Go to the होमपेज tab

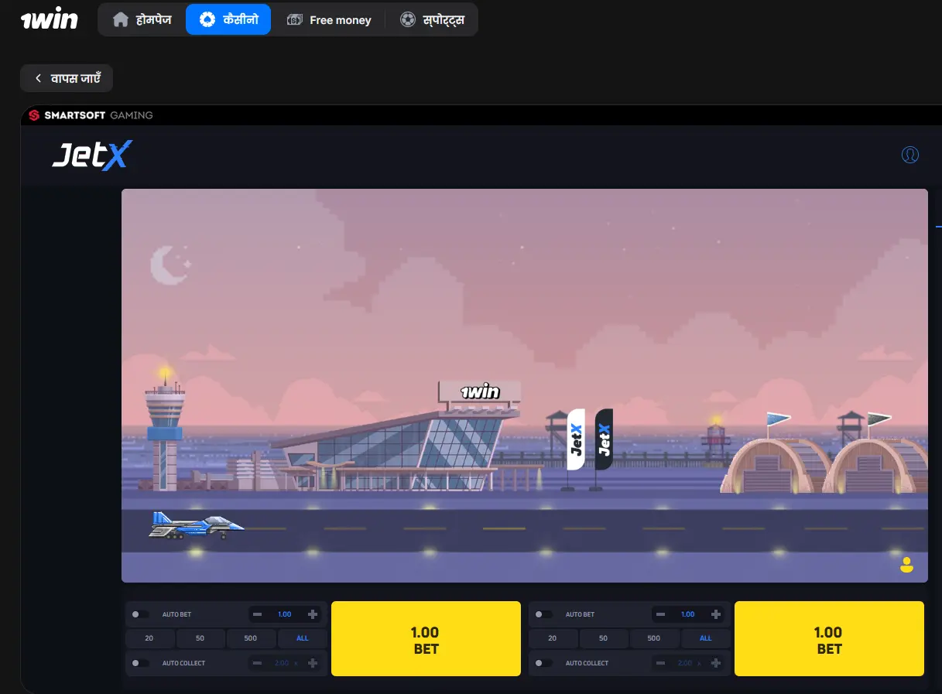pos(142,20)
